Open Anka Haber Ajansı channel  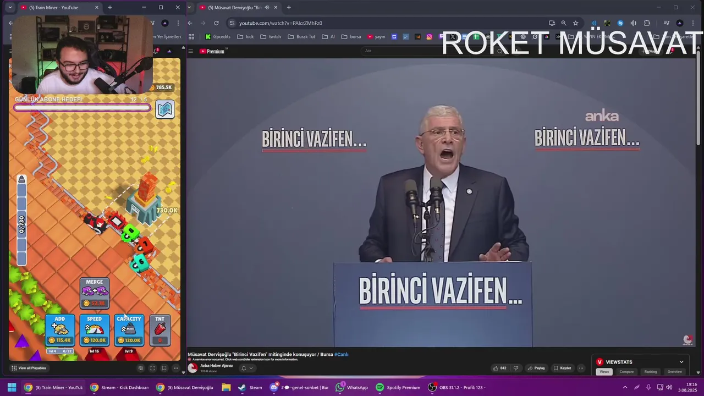pos(216,366)
